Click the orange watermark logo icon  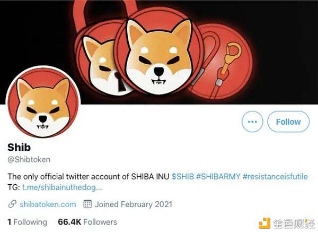[264, 224]
